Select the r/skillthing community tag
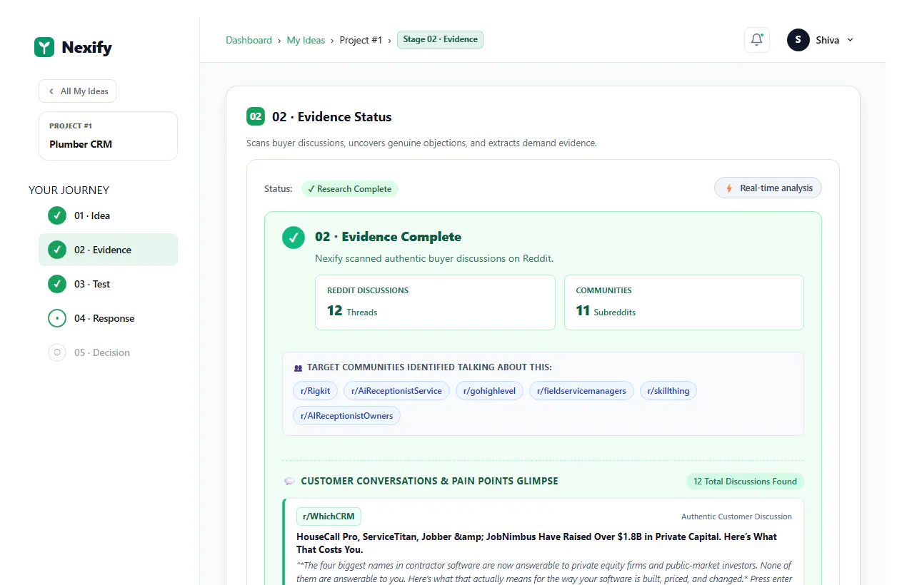The height and width of the screenshot is (585, 897). click(x=668, y=391)
